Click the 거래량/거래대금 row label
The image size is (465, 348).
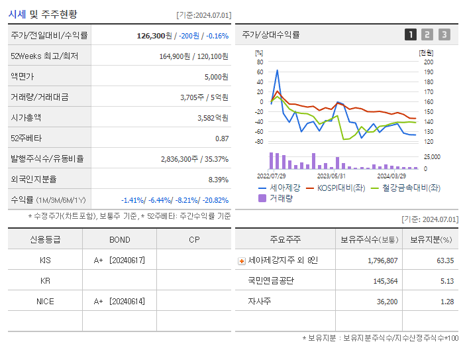pos(40,97)
